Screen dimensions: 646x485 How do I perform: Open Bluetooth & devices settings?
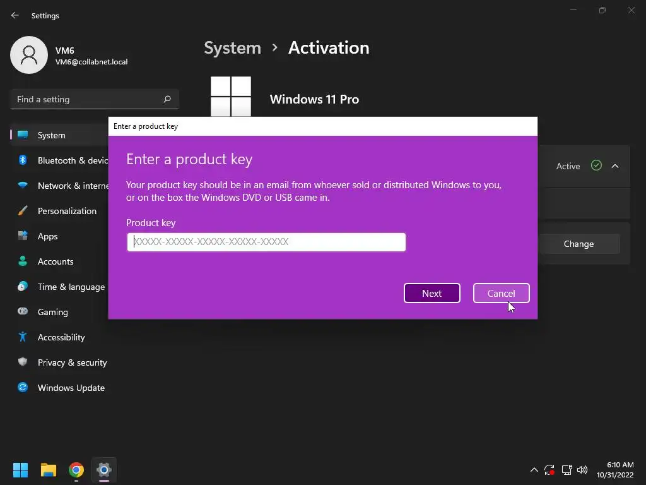click(x=60, y=160)
